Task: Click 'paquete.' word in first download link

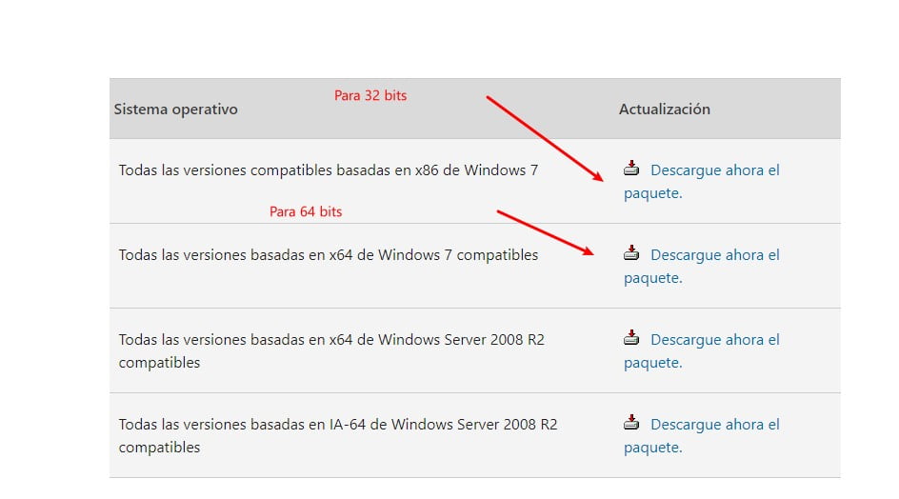Action: pos(653,193)
